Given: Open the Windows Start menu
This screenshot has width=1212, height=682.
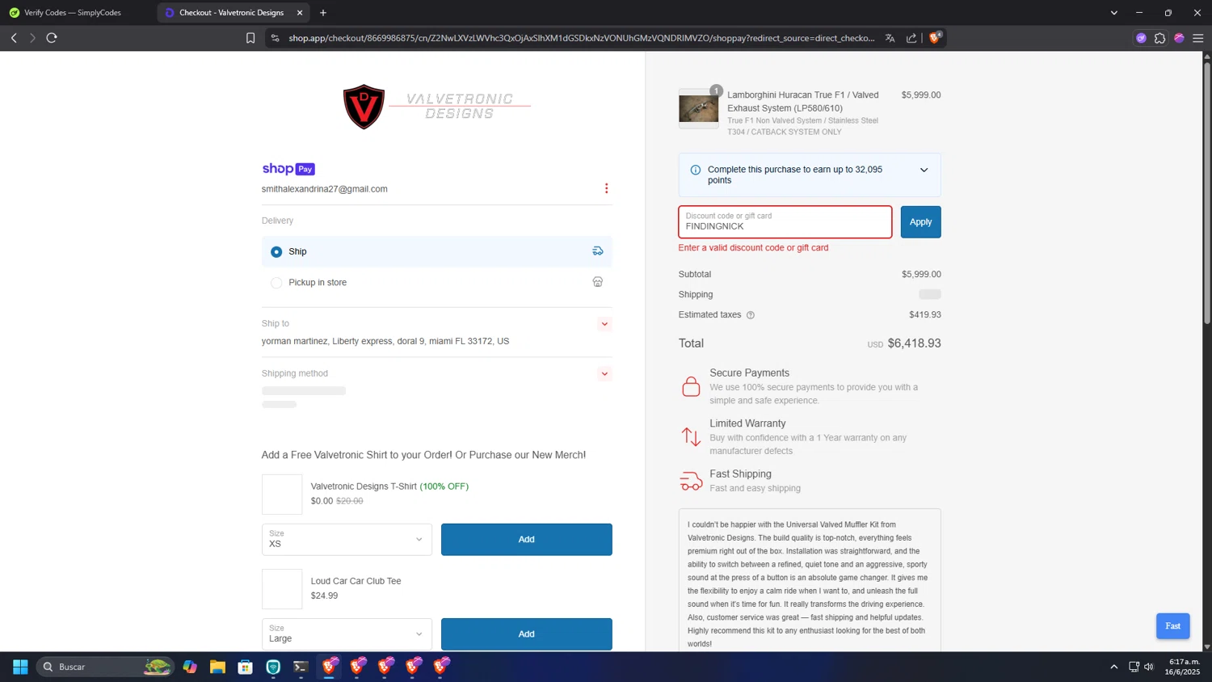Looking at the screenshot, I should 20,667.
